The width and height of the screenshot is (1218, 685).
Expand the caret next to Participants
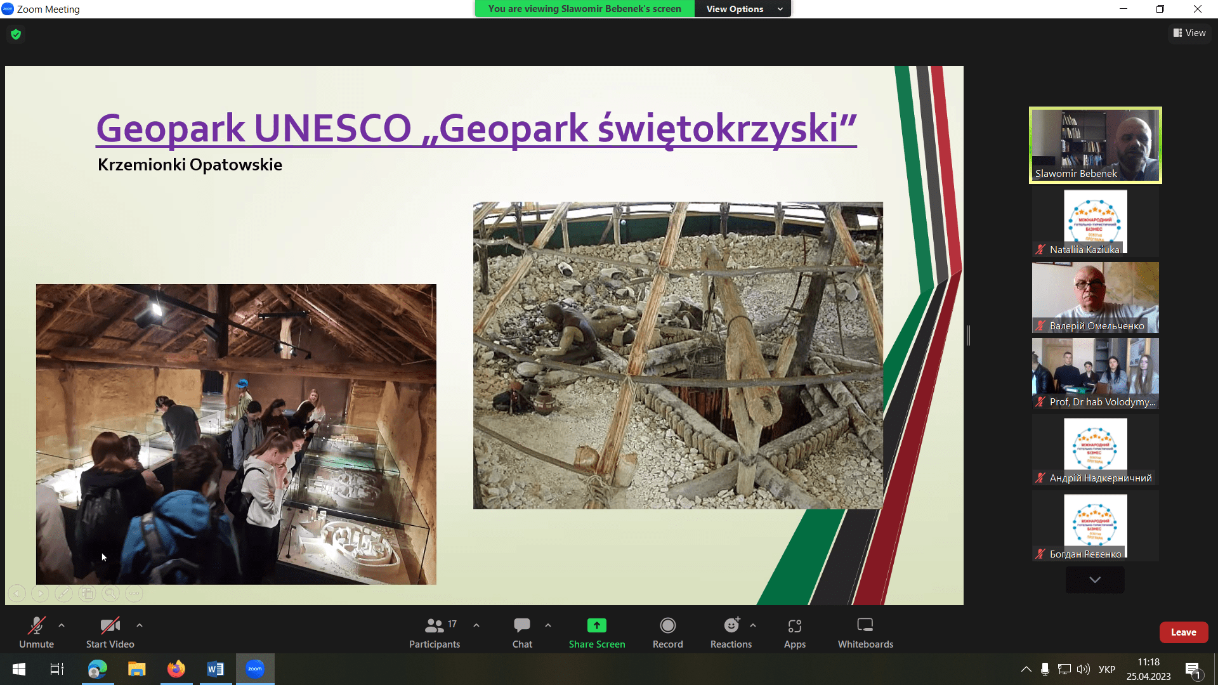[x=476, y=625]
